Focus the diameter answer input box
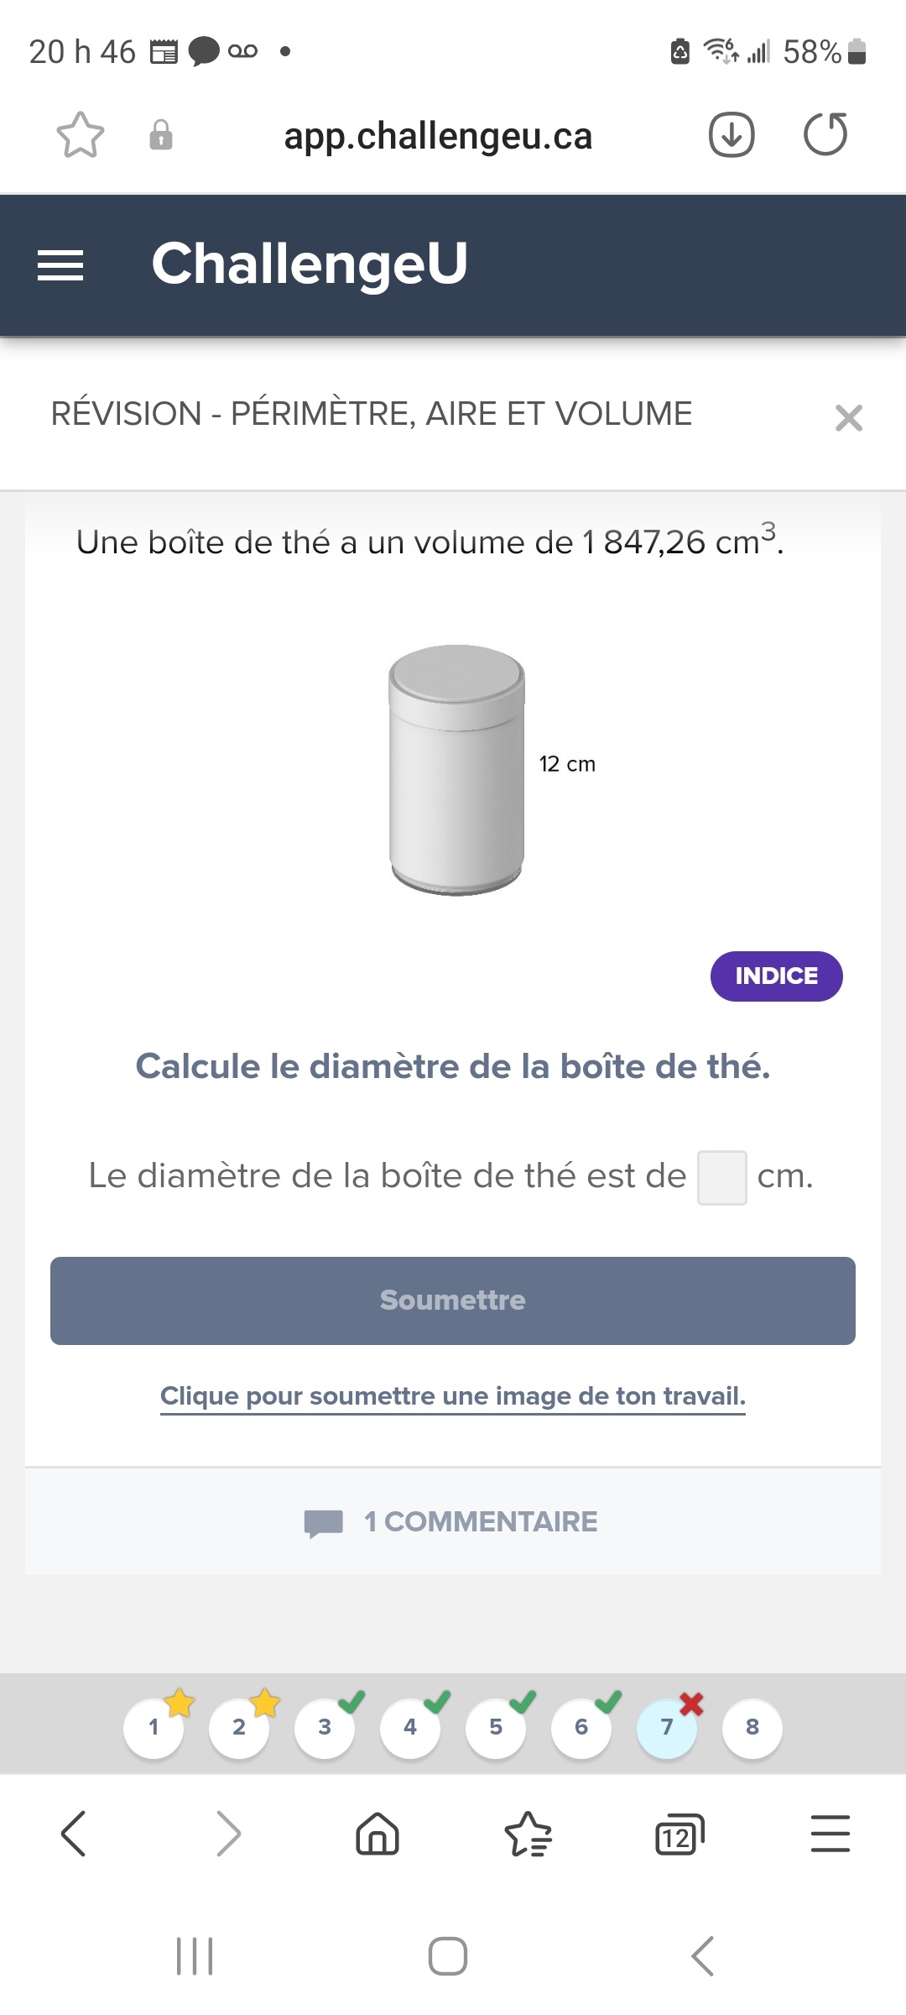The image size is (906, 2015). (721, 1177)
